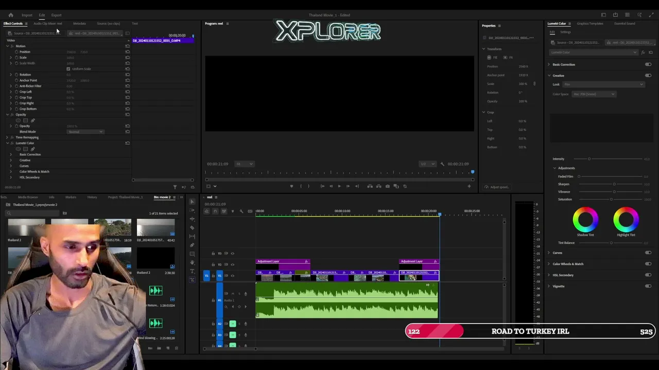Click the Home icon in the top bar

(11, 15)
